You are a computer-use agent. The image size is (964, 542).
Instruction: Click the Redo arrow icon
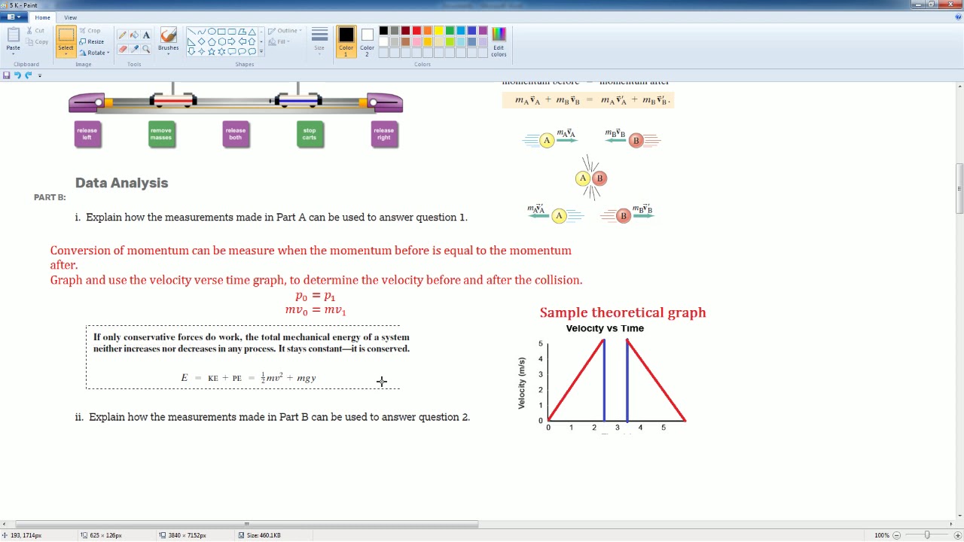28,75
